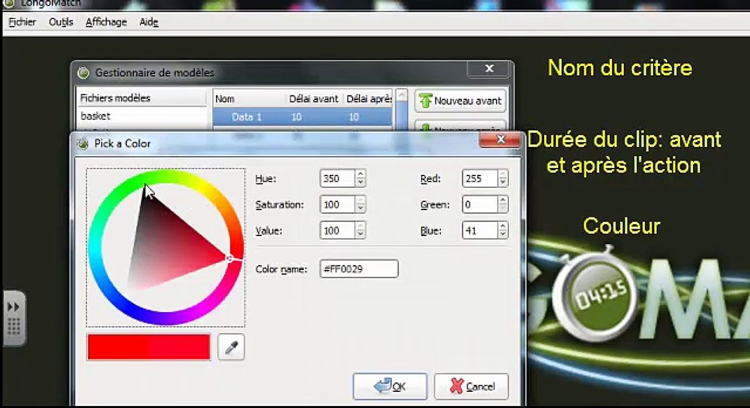Cancel the Pick a Color dialog
The height and width of the screenshot is (408, 750).
pyautogui.click(x=471, y=386)
